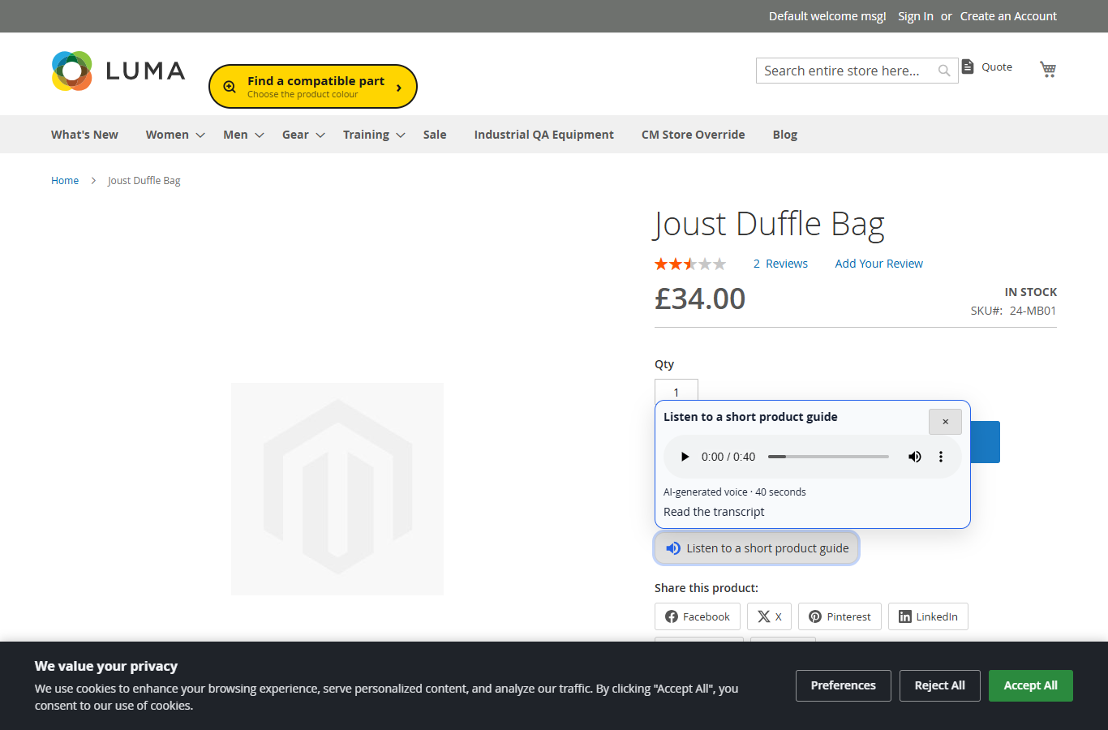
Task: Open CM Store Override menu item
Action: [x=694, y=135]
